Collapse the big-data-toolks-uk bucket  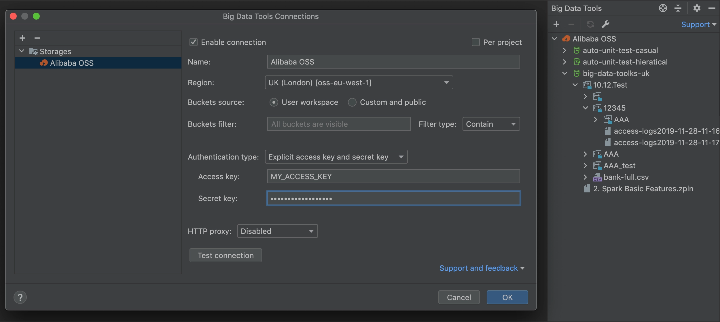point(565,73)
